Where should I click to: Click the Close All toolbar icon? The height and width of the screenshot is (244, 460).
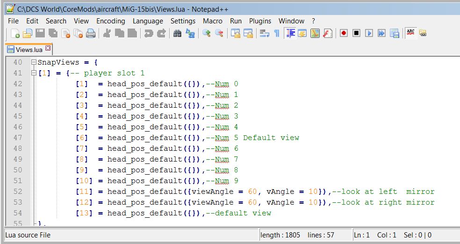78,33
